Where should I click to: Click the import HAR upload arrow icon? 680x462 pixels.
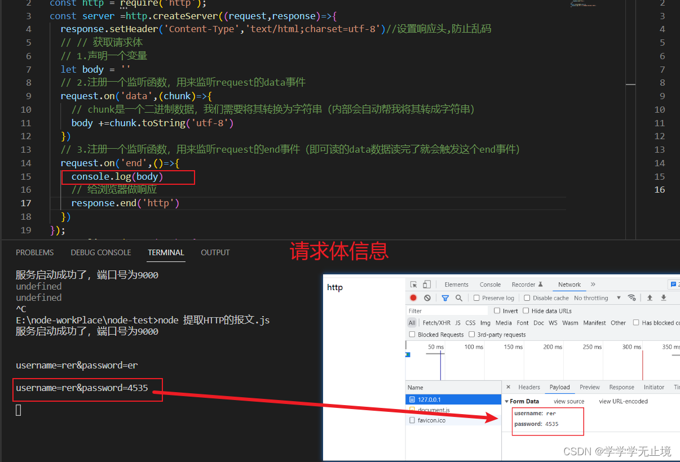[x=650, y=298]
